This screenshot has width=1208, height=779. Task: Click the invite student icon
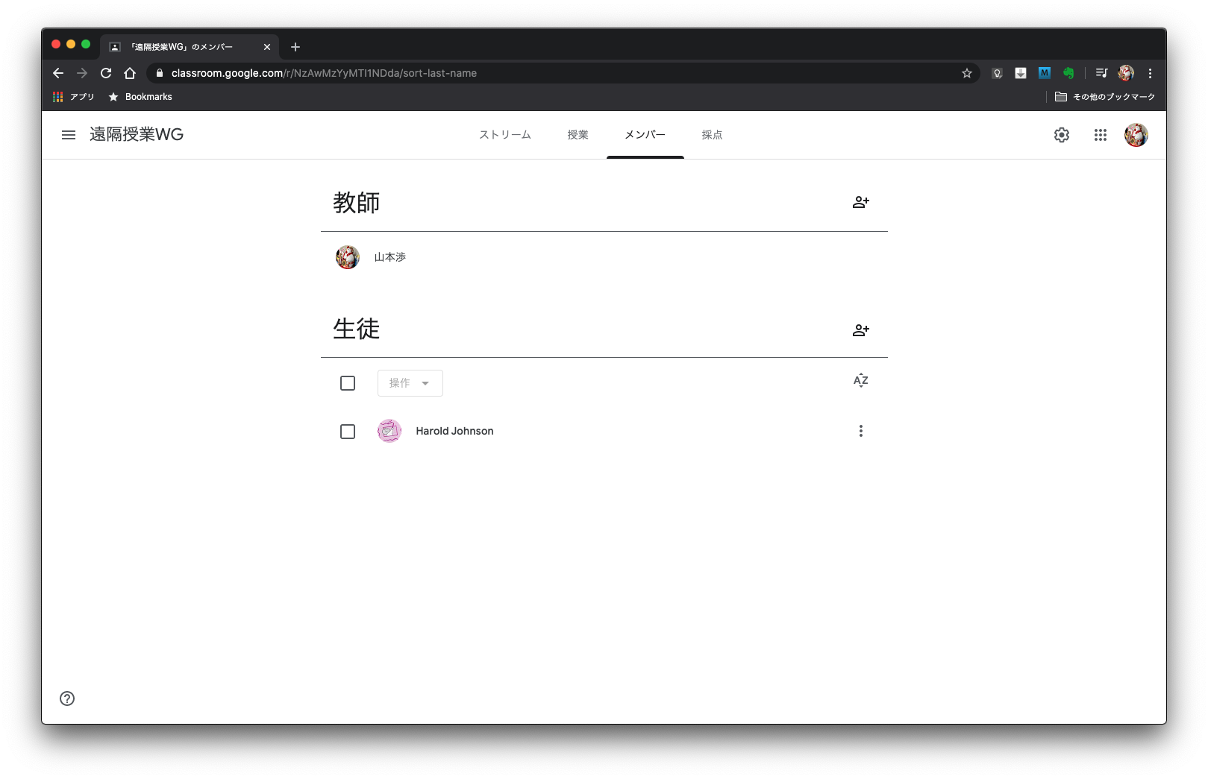click(x=860, y=330)
